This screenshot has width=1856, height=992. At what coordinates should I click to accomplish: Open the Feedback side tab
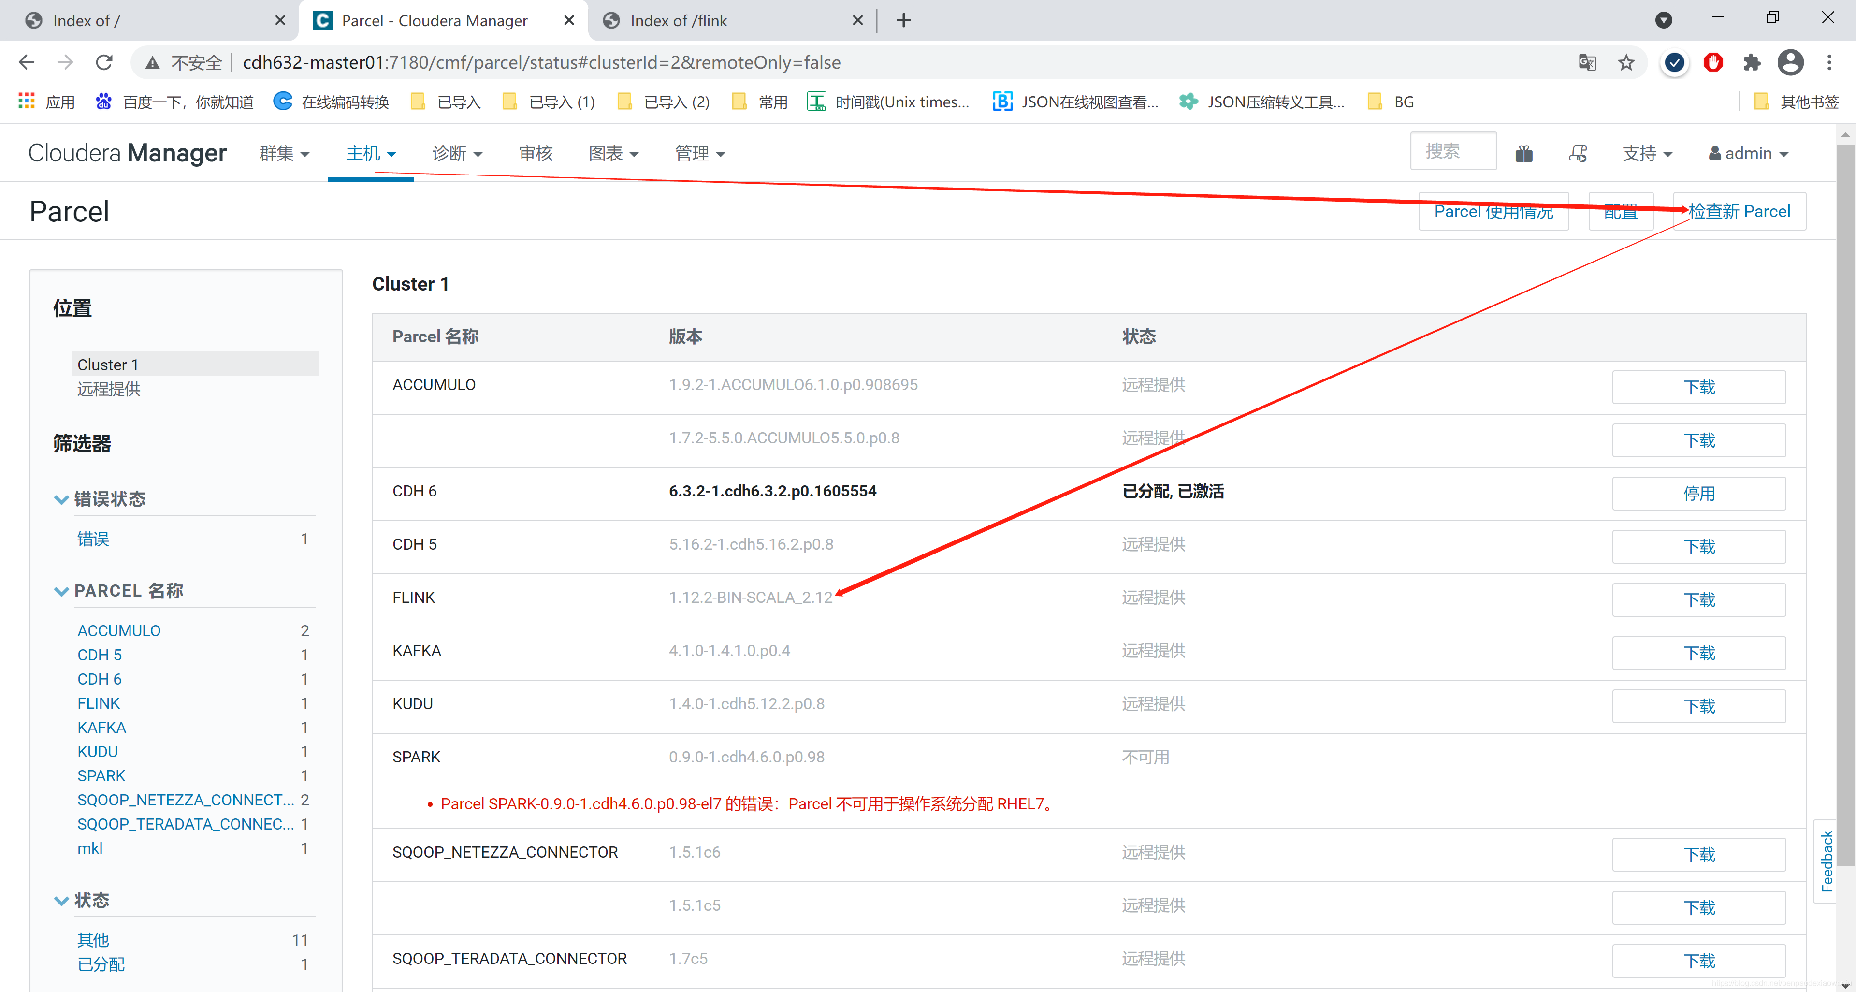1827,861
